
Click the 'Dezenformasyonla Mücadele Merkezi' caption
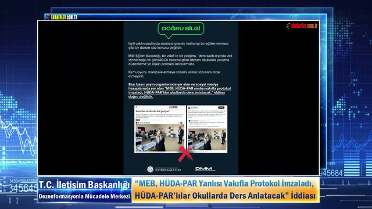84,196
